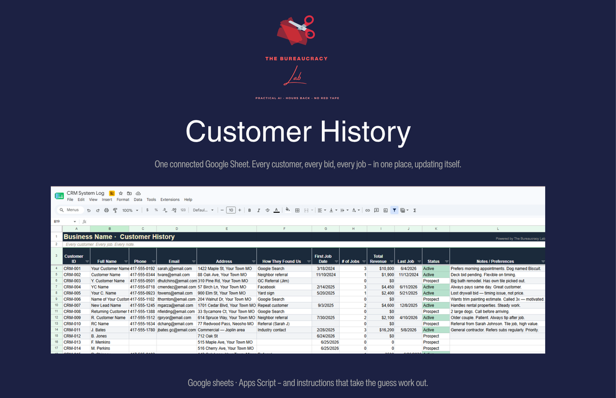Open the Extensions menu

170,200
